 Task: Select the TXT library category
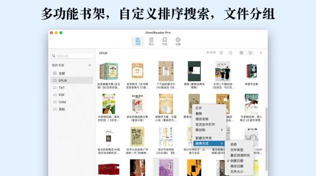coord(72,88)
